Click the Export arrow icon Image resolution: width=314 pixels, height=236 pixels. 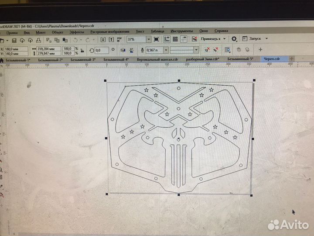111,40
